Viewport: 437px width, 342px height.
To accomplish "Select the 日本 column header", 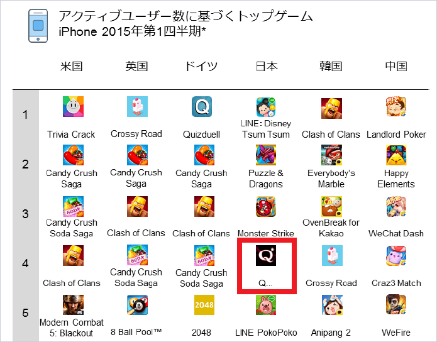I will coord(267,67).
